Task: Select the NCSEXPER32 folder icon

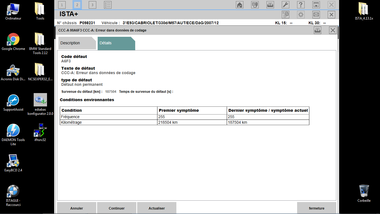Action: [40, 72]
